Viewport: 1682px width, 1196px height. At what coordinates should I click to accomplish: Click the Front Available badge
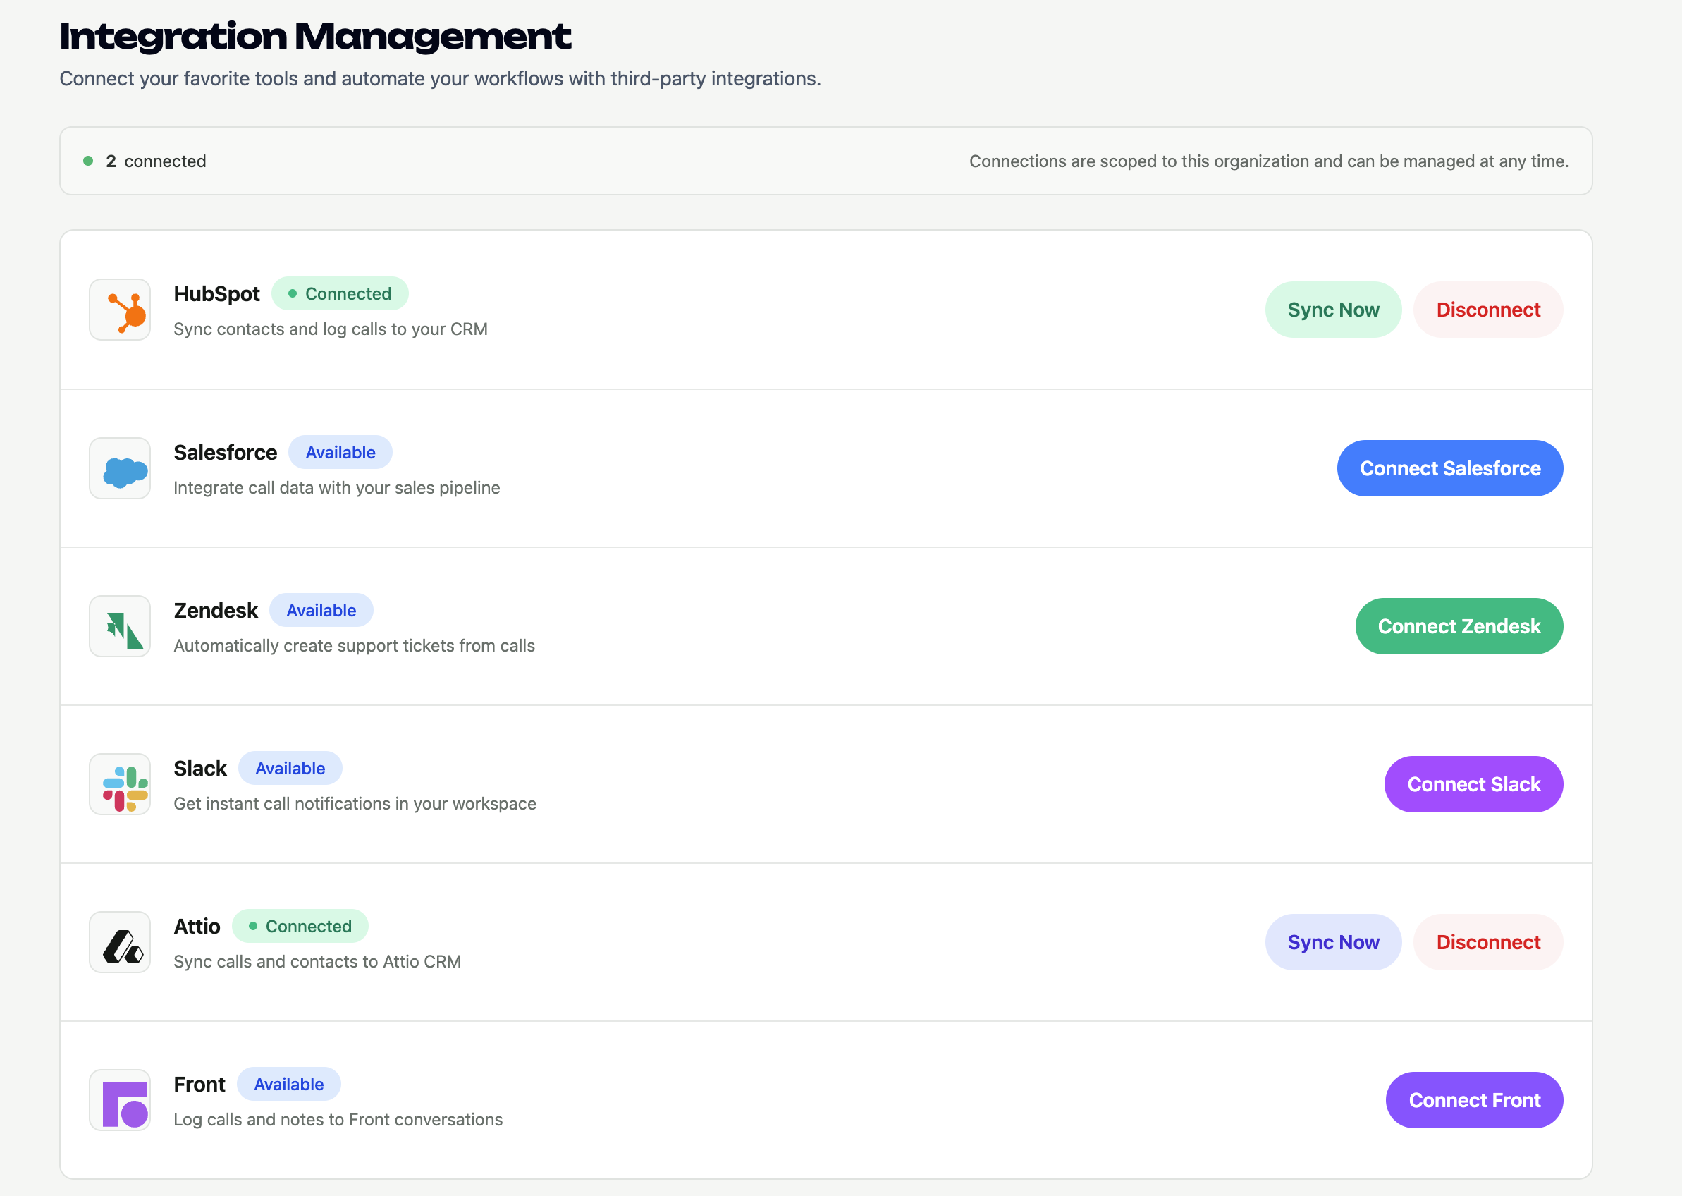coord(288,1084)
